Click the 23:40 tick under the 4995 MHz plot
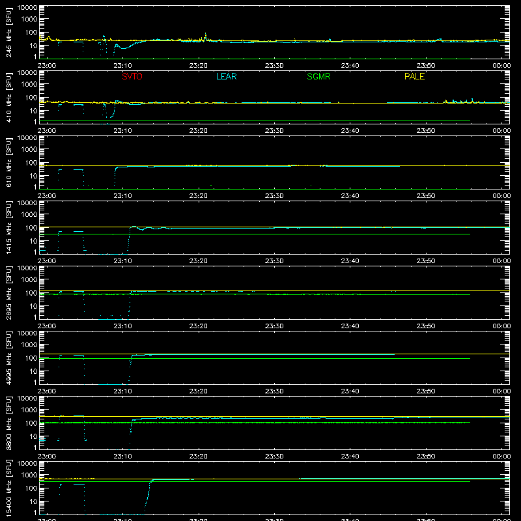Screen dimensions: 521x521 pyautogui.click(x=350, y=391)
